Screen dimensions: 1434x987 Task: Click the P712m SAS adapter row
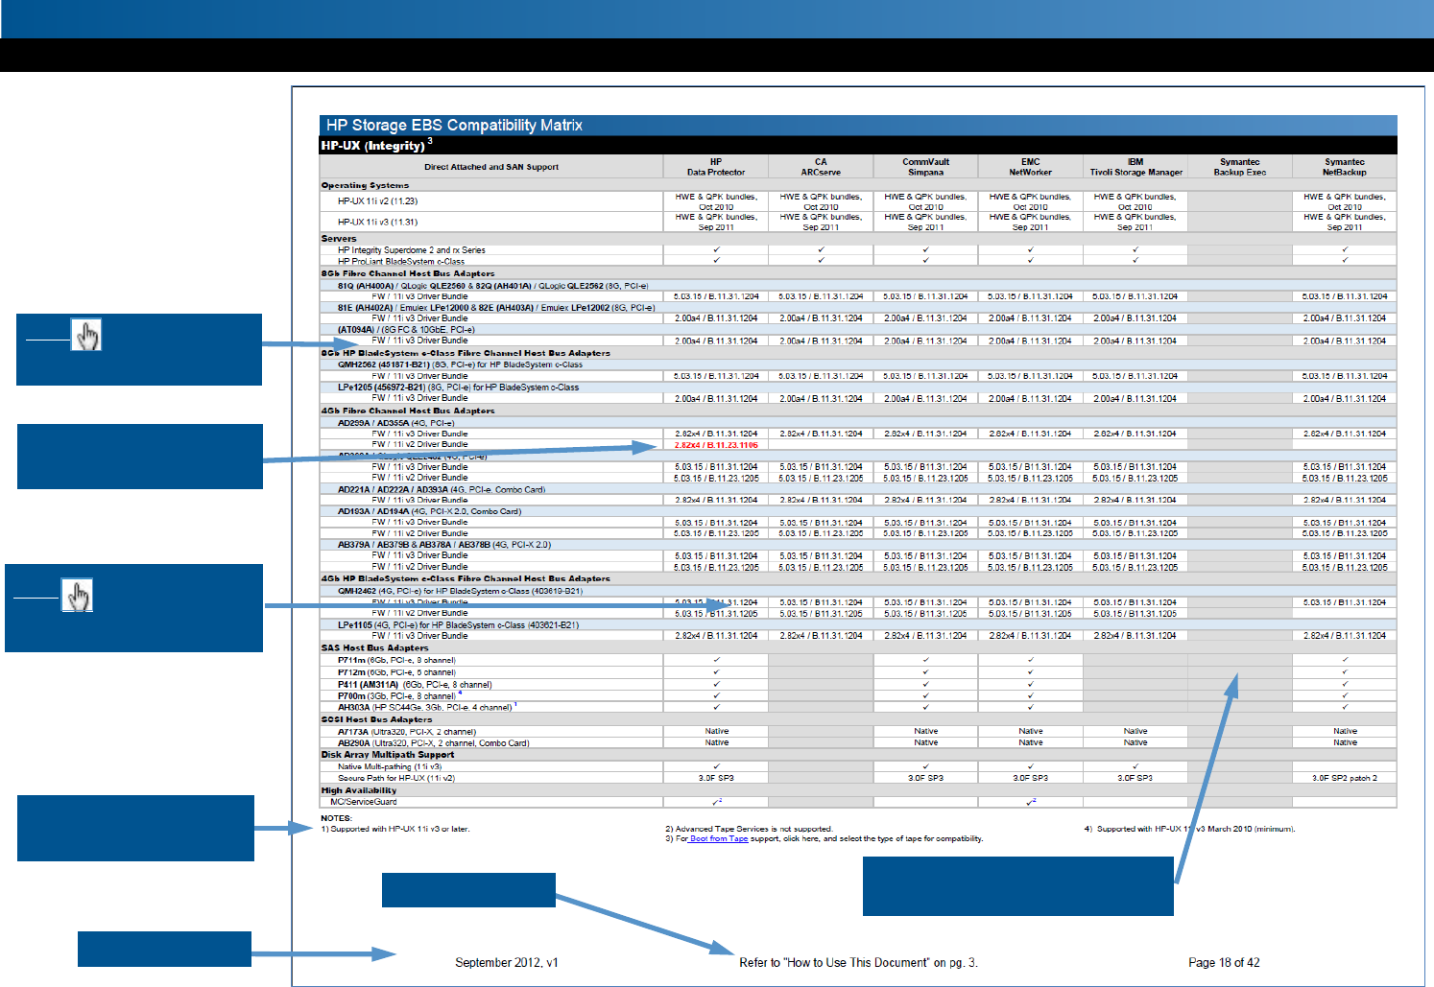click(x=396, y=672)
